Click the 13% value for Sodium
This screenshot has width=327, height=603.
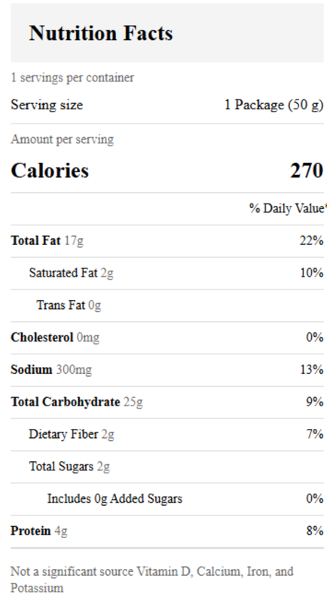(x=312, y=370)
